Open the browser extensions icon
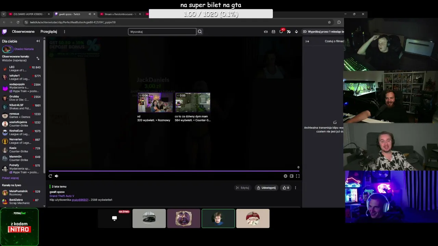This screenshot has height=246, width=438. [x=339, y=22]
